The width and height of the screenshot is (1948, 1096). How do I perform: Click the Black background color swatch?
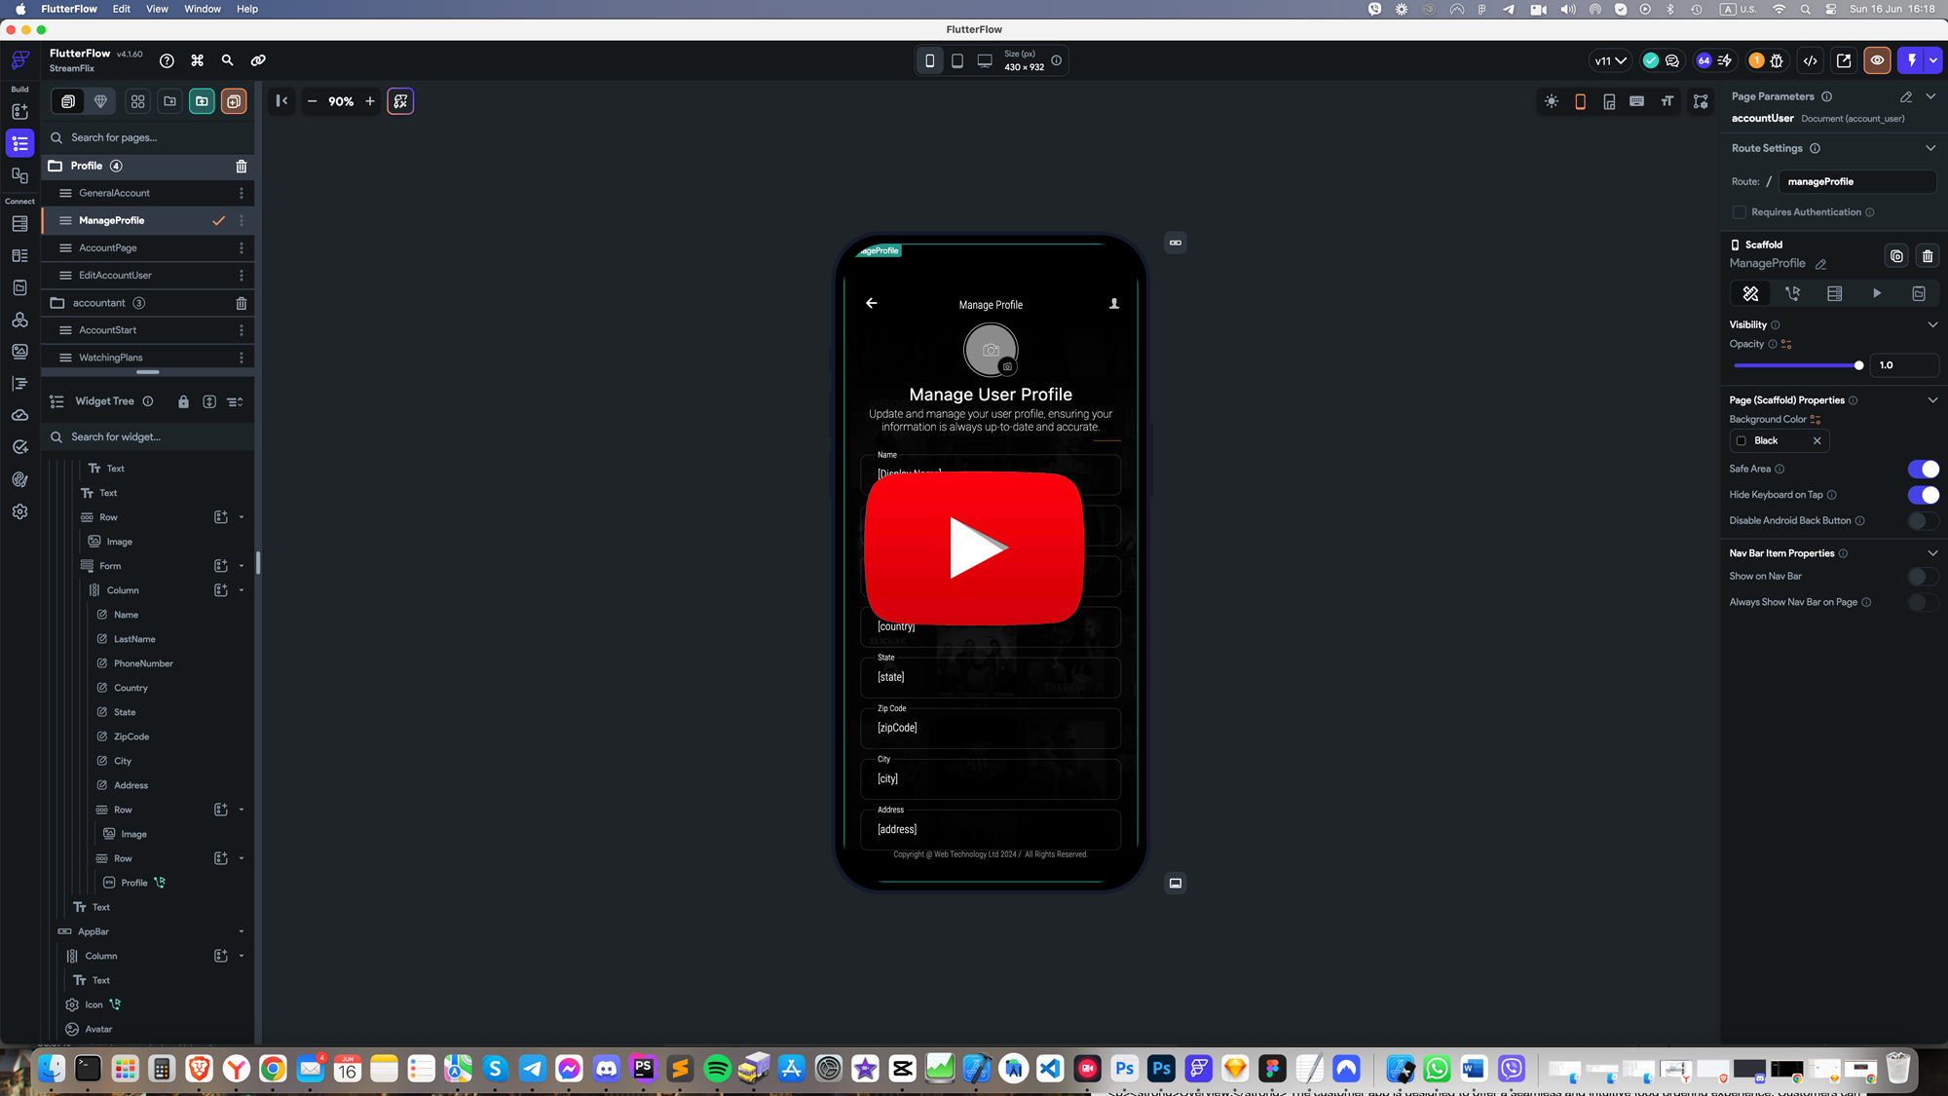pyautogui.click(x=1742, y=441)
